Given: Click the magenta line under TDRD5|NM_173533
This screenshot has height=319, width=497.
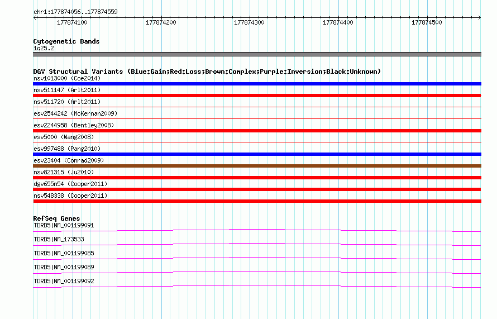Looking at the screenshot, I should click(x=257, y=244).
